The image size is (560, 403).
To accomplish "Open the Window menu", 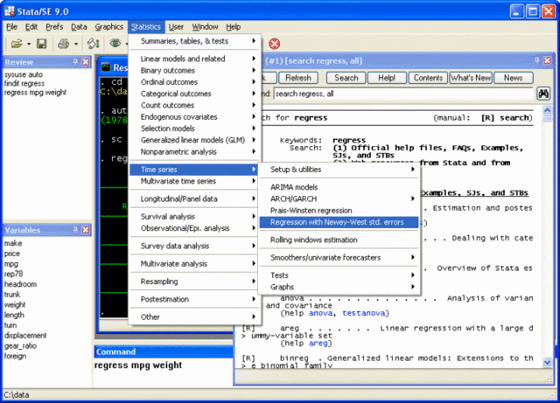I will pos(205,27).
